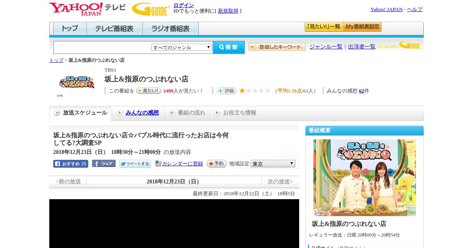The width and height of the screenshot is (473, 248).
Task: Open the 番組の流れ tab
Action: click(x=187, y=113)
